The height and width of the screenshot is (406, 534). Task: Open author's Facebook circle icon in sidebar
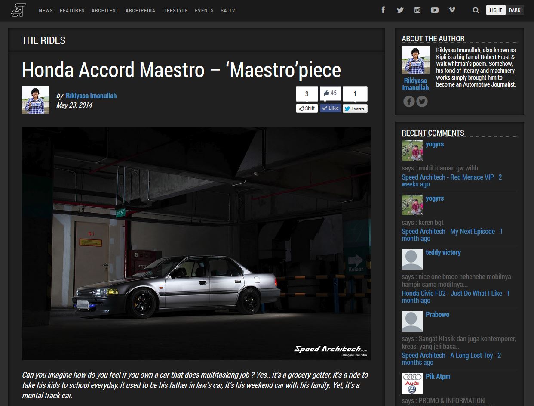(409, 102)
